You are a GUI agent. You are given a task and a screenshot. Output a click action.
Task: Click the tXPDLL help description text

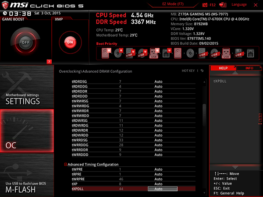click(x=220, y=81)
